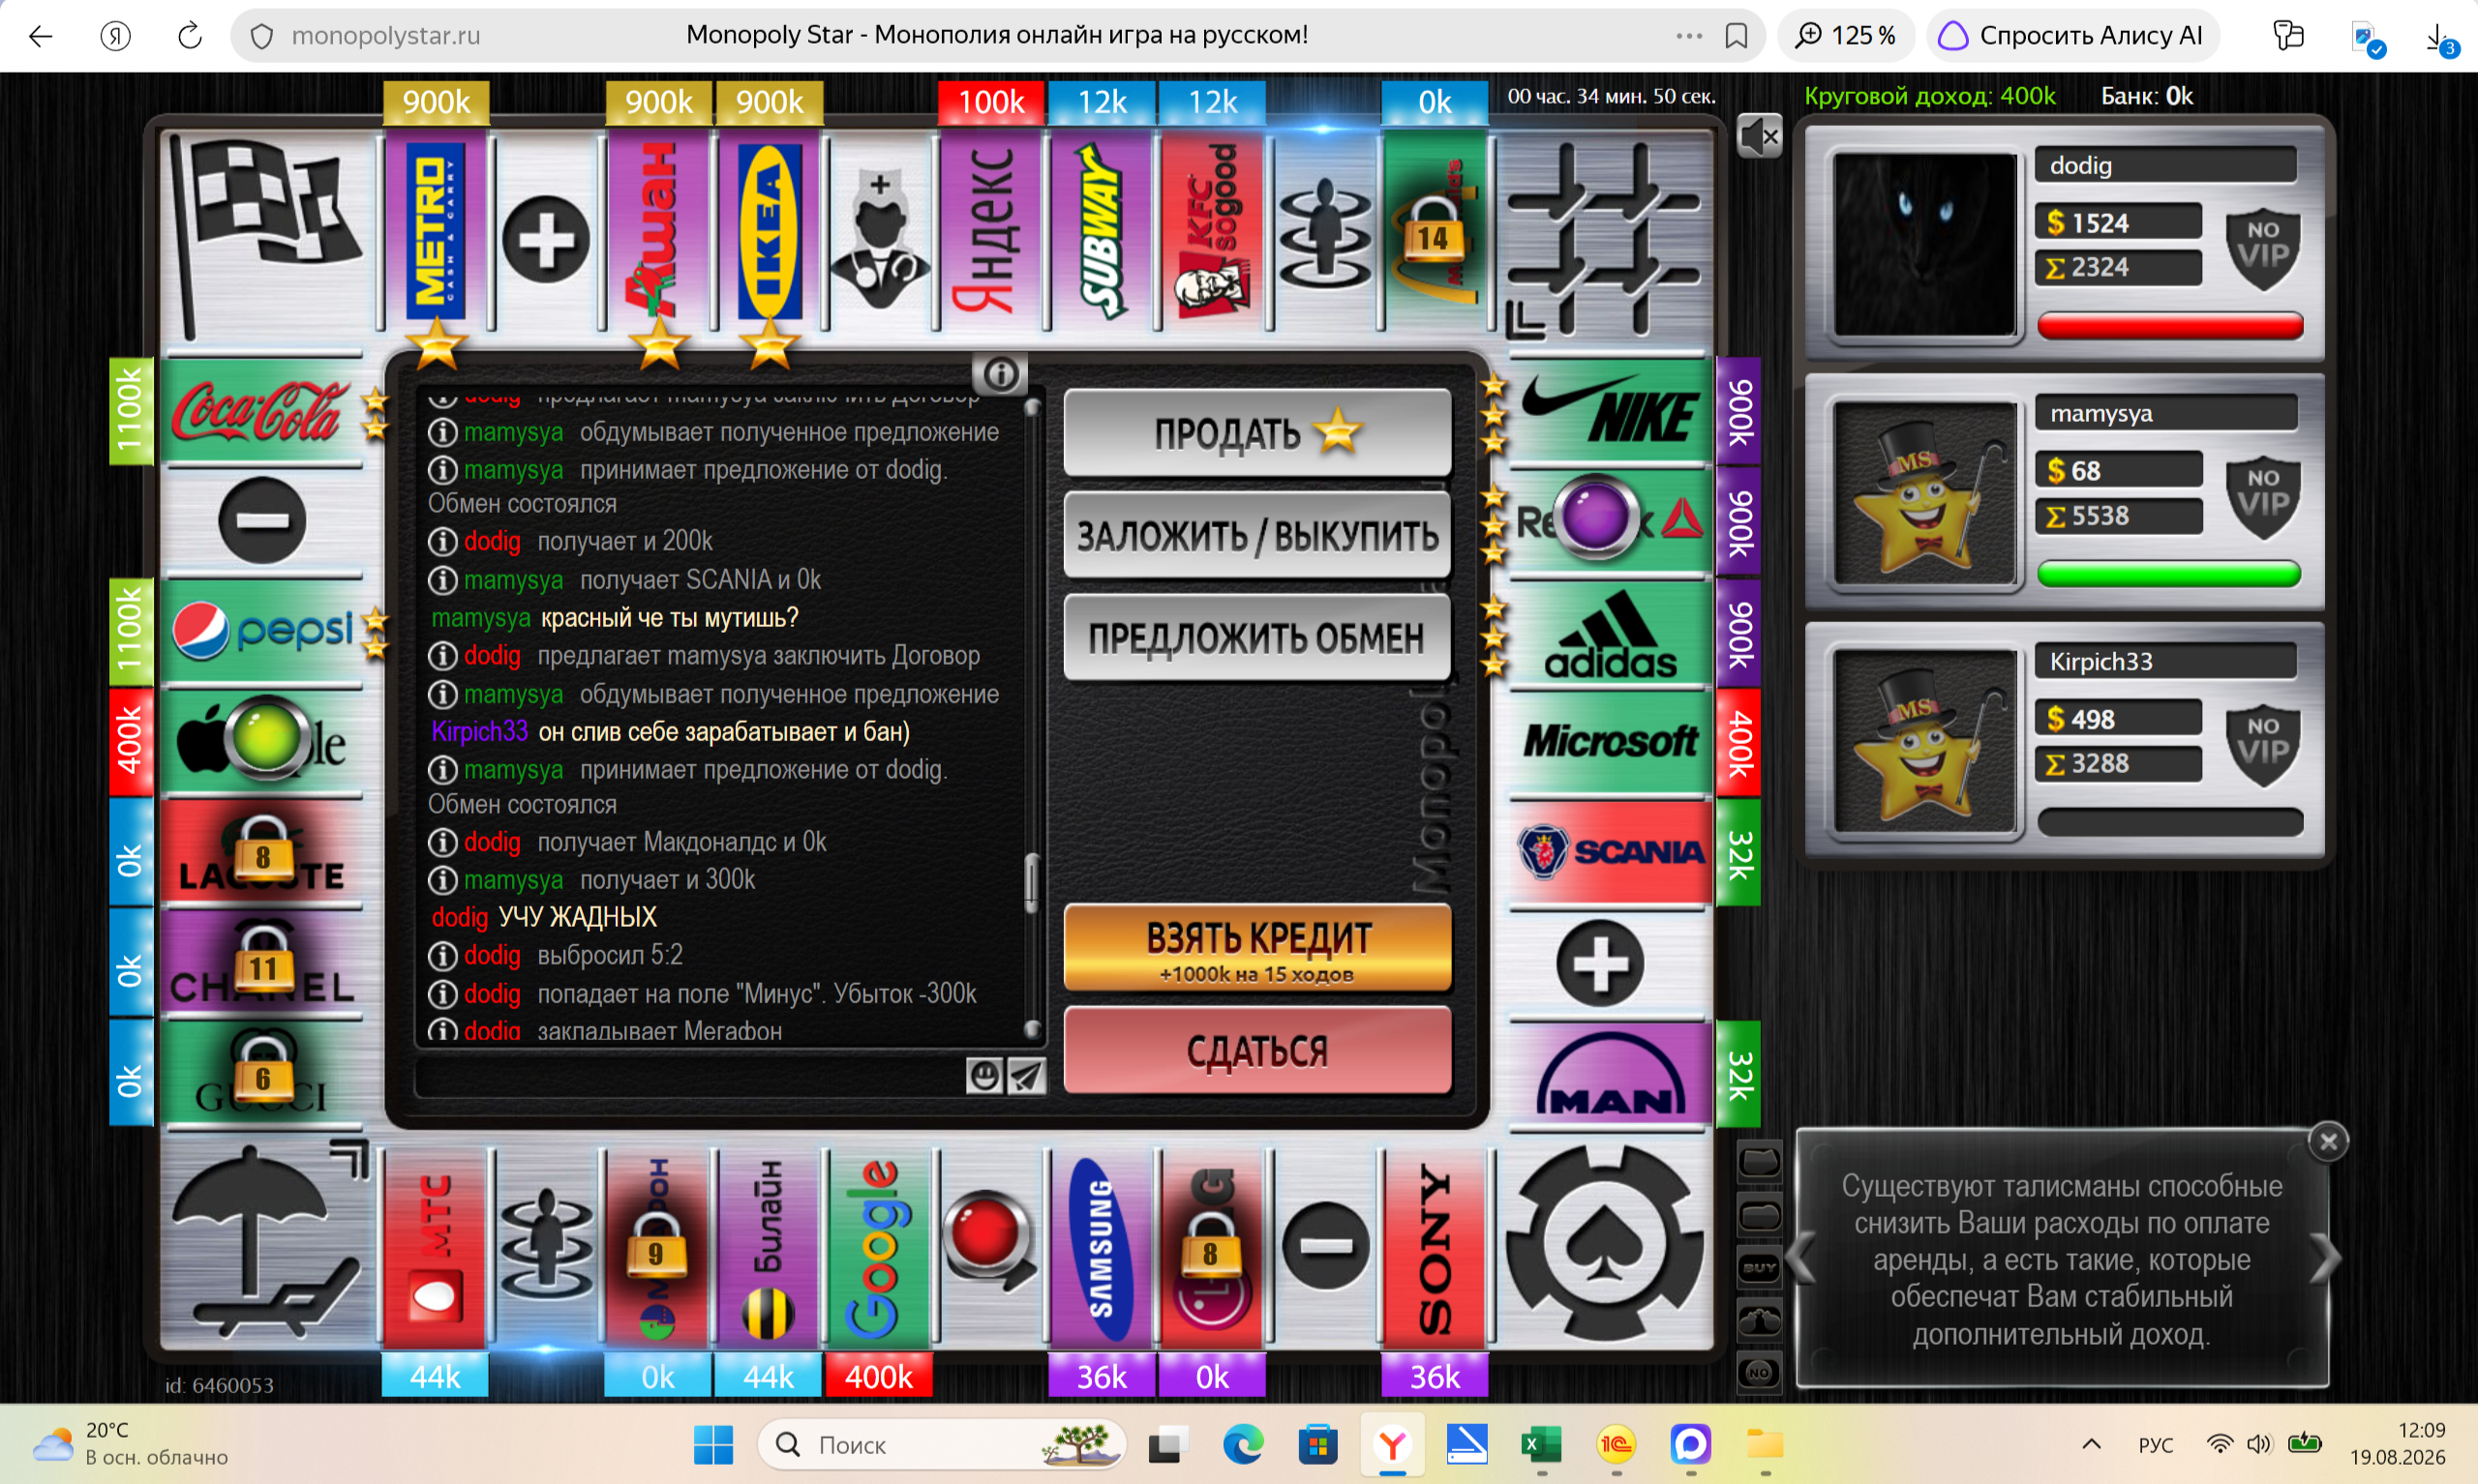Click the chat message input field

(x=690, y=1076)
